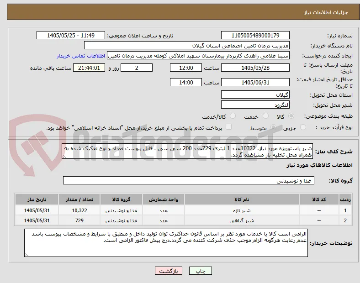This screenshot has width=360, height=283.
Task: Click row number 1 cell
Action: 345,210
